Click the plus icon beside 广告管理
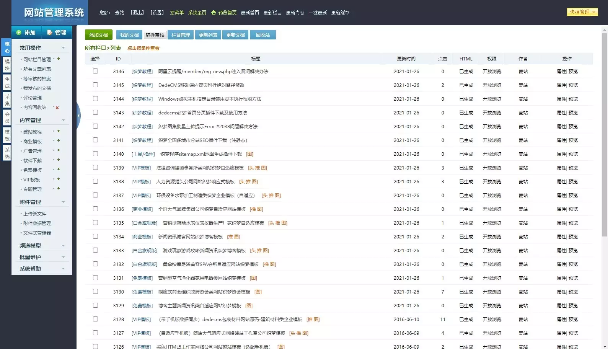 59,150
